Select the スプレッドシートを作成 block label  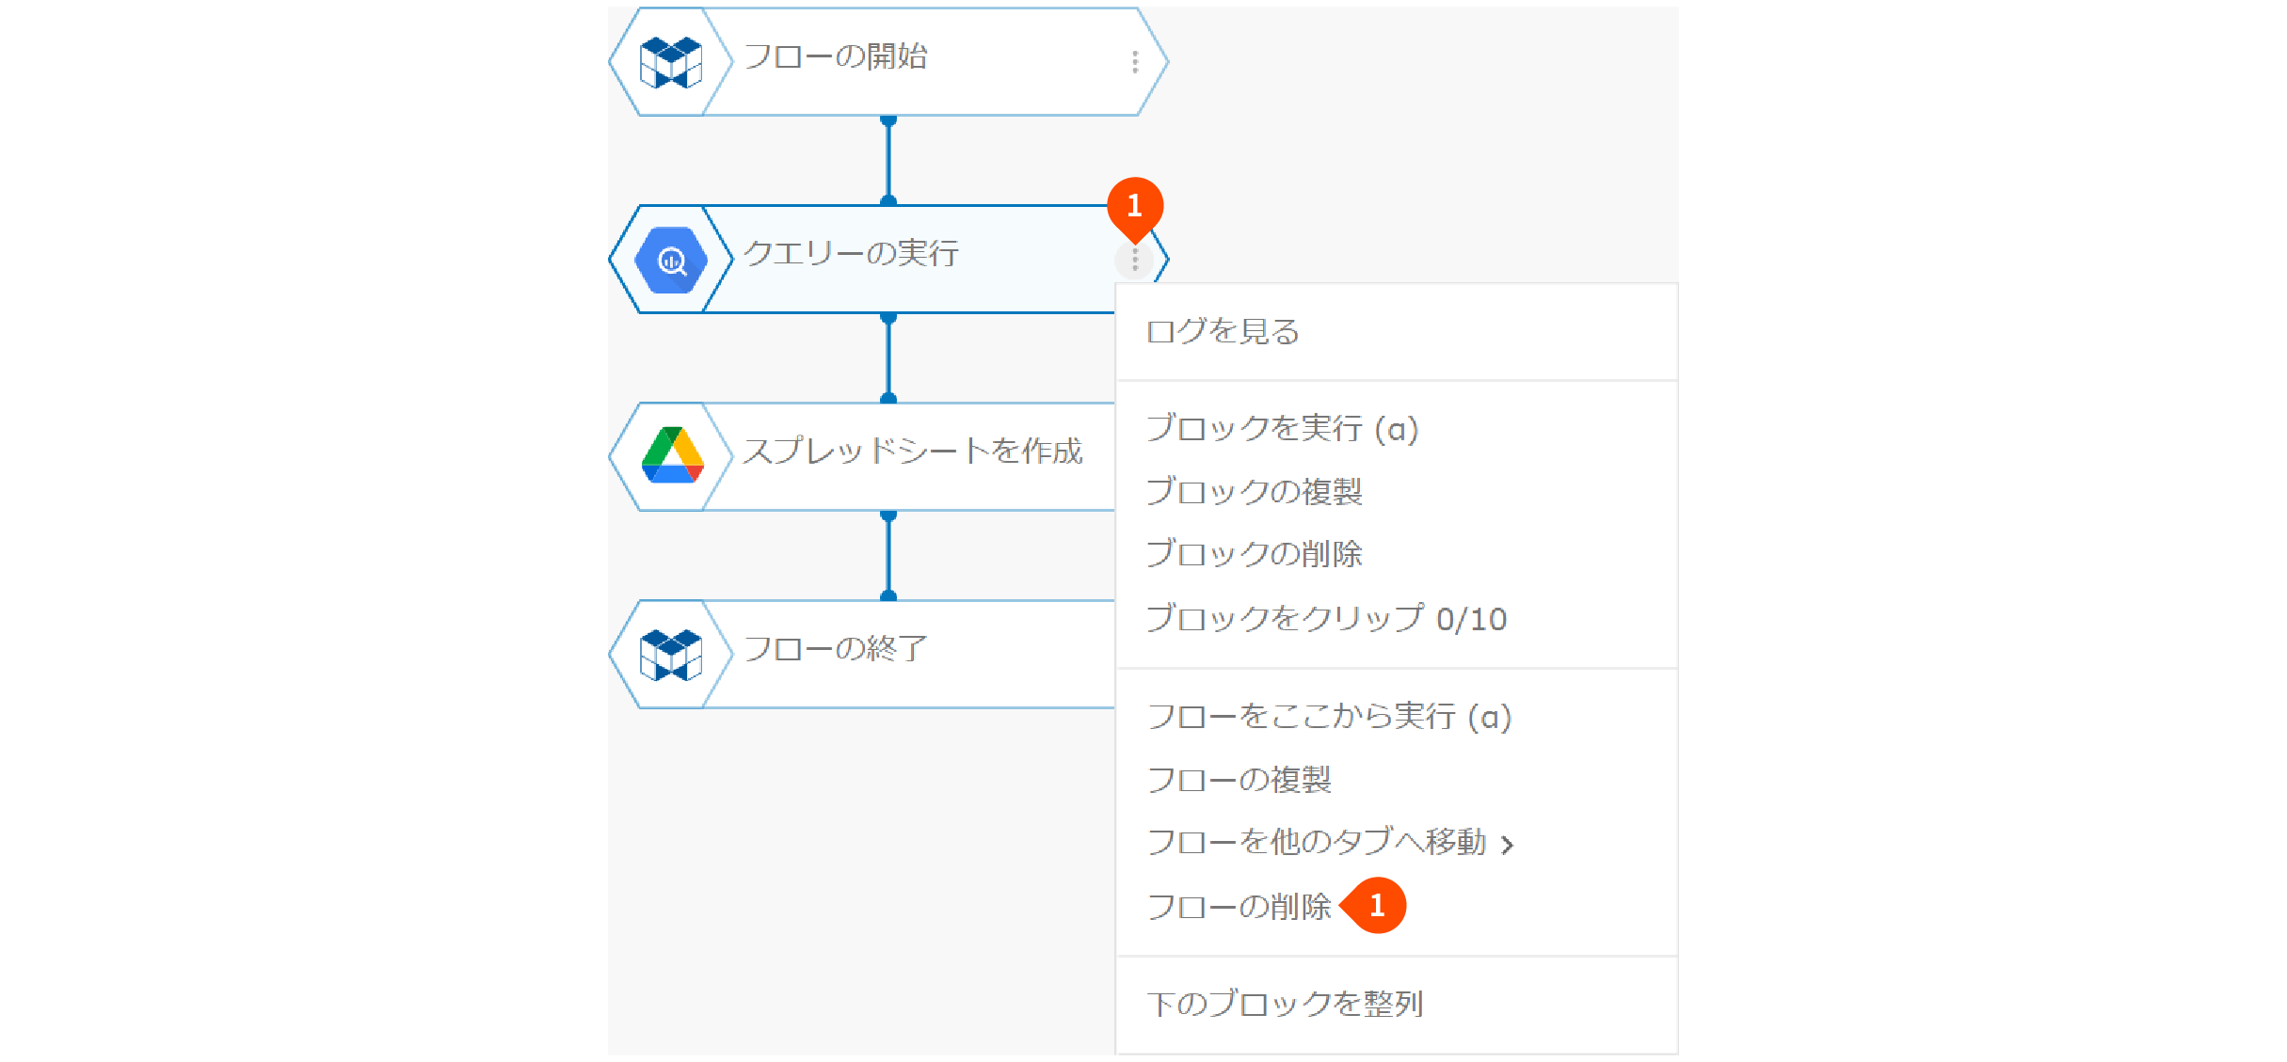[x=913, y=452]
